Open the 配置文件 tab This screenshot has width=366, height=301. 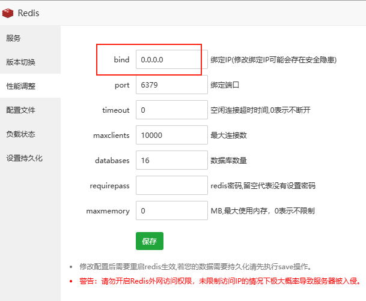tap(30, 110)
